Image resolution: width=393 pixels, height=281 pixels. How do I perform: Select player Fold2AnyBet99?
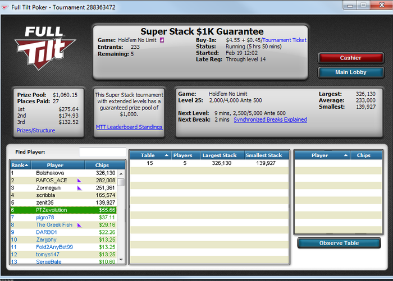tap(63, 247)
